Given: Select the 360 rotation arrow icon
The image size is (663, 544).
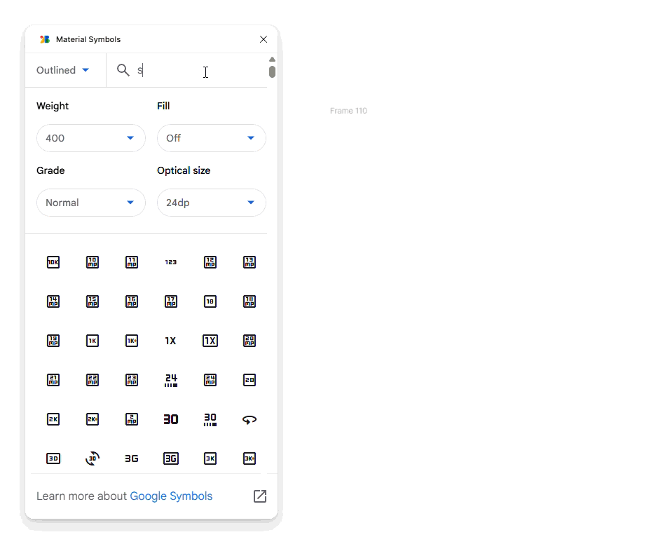Looking at the screenshot, I should [250, 419].
